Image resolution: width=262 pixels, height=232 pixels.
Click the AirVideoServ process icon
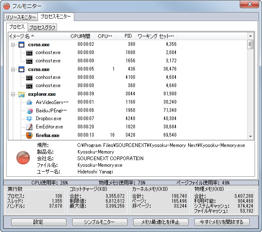pyautogui.click(x=29, y=102)
